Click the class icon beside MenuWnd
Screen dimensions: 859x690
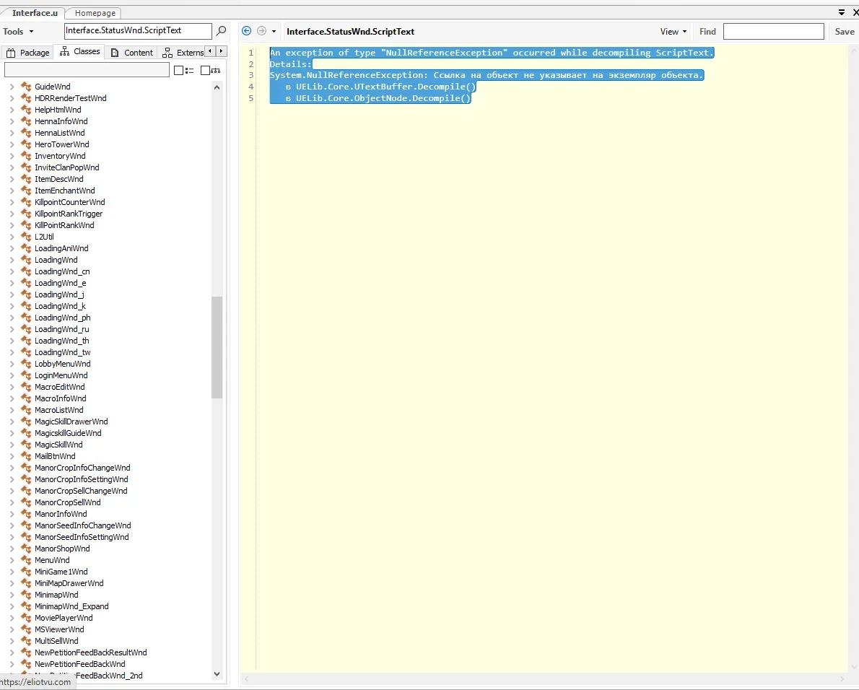click(x=26, y=560)
